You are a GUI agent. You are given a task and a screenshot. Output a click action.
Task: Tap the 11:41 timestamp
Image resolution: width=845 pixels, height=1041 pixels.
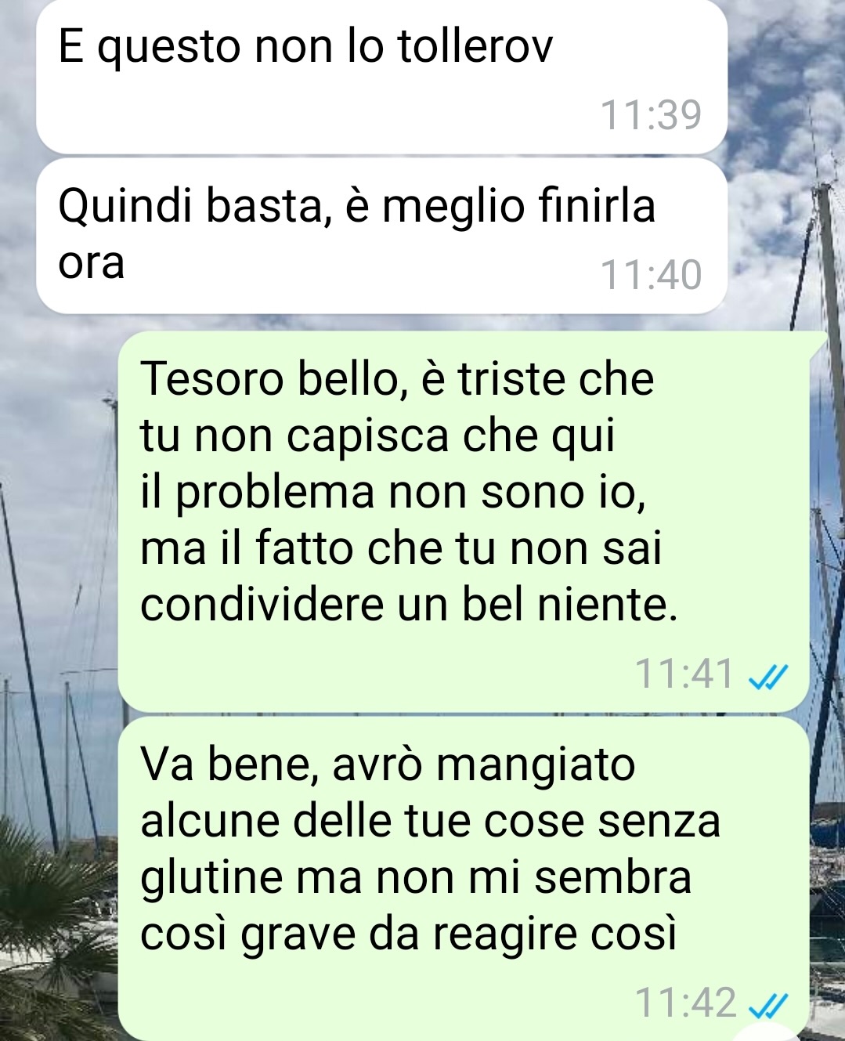(x=684, y=674)
